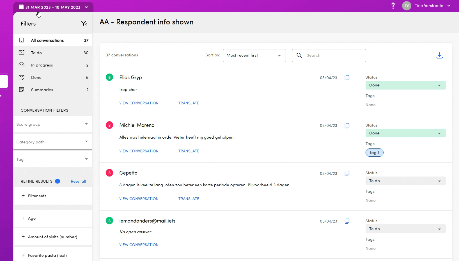Change status dropdown for Gepetto
The height and width of the screenshot is (261, 459).
[x=405, y=181]
